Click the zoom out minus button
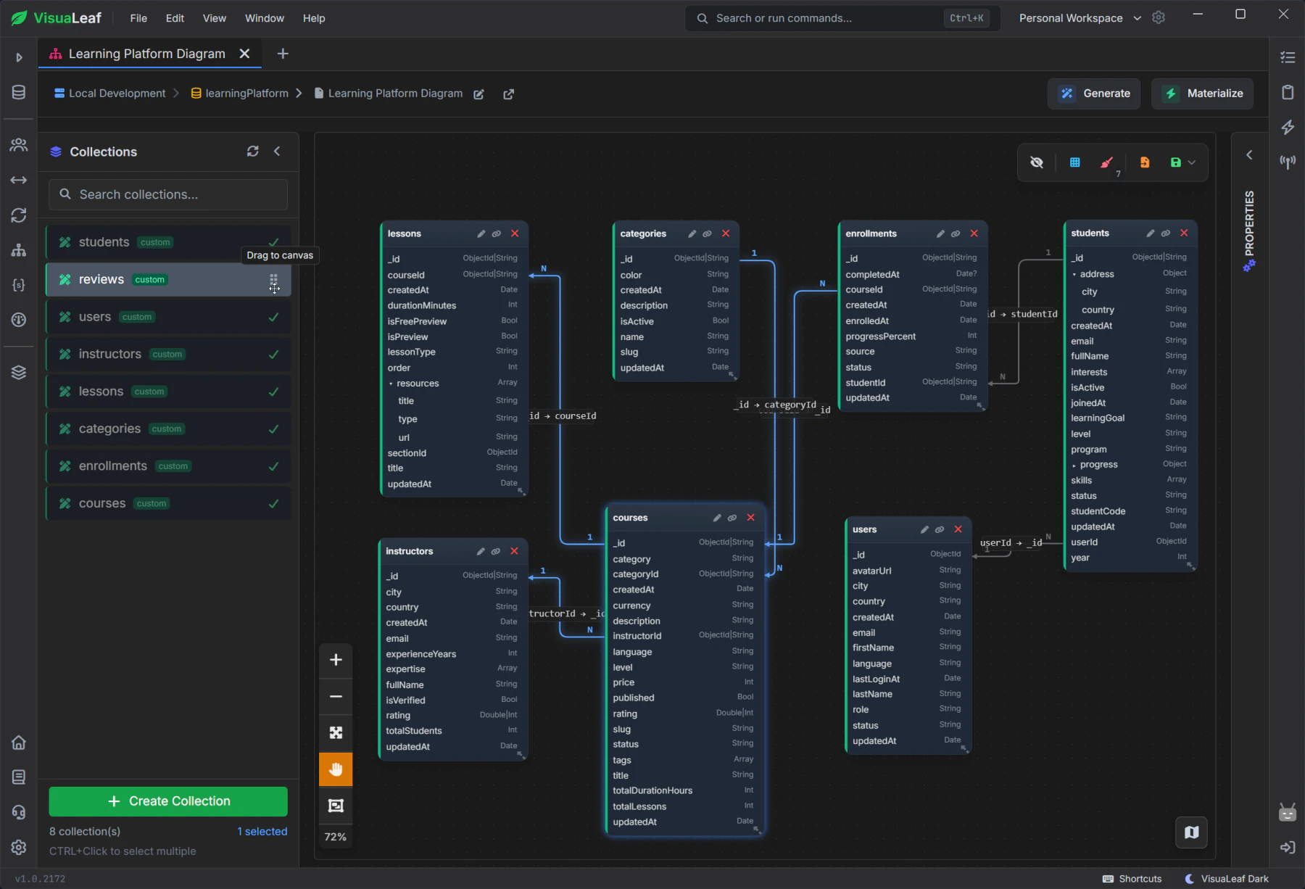The height and width of the screenshot is (889, 1305). [x=336, y=696]
